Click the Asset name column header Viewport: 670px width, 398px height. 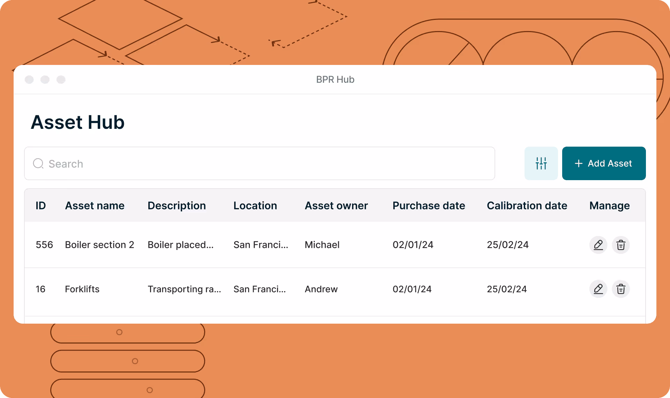pyautogui.click(x=95, y=206)
